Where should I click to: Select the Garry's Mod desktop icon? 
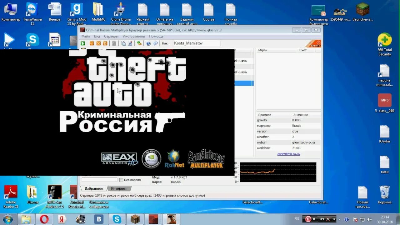[77, 14]
